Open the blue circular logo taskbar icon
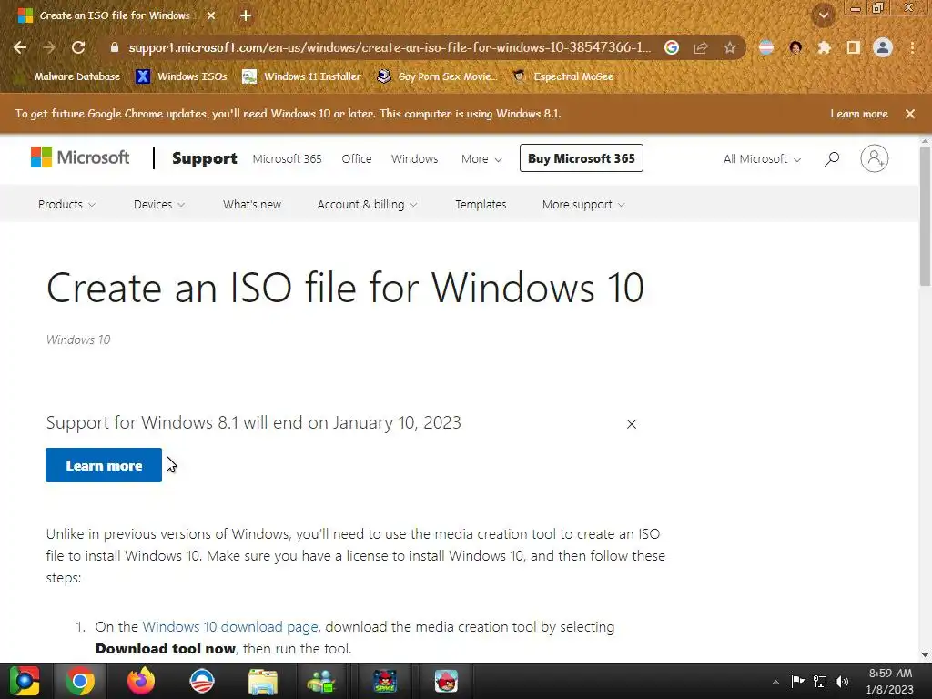This screenshot has width=932, height=699. click(x=202, y=681)
